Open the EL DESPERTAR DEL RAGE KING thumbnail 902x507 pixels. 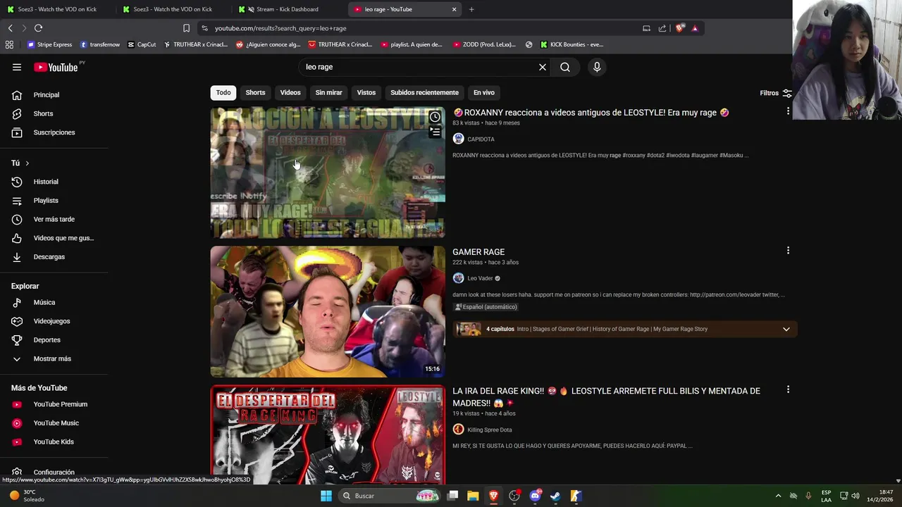328,434
